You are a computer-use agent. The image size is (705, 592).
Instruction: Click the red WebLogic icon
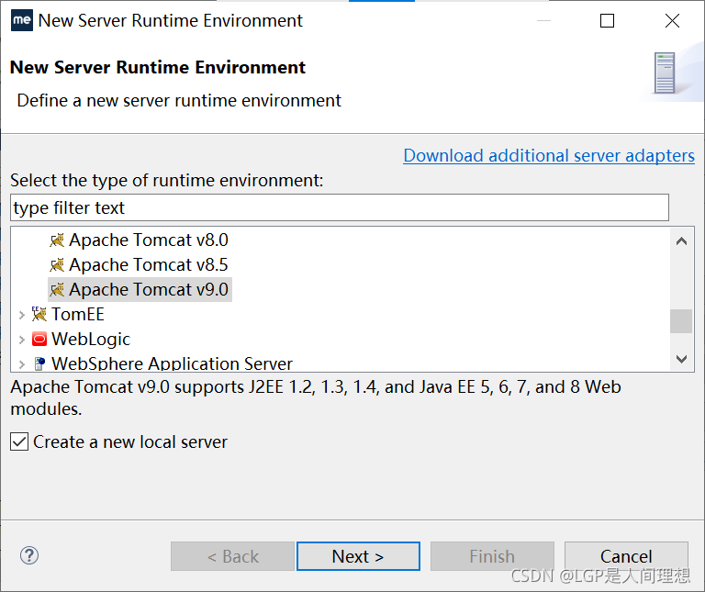point(39,339)
